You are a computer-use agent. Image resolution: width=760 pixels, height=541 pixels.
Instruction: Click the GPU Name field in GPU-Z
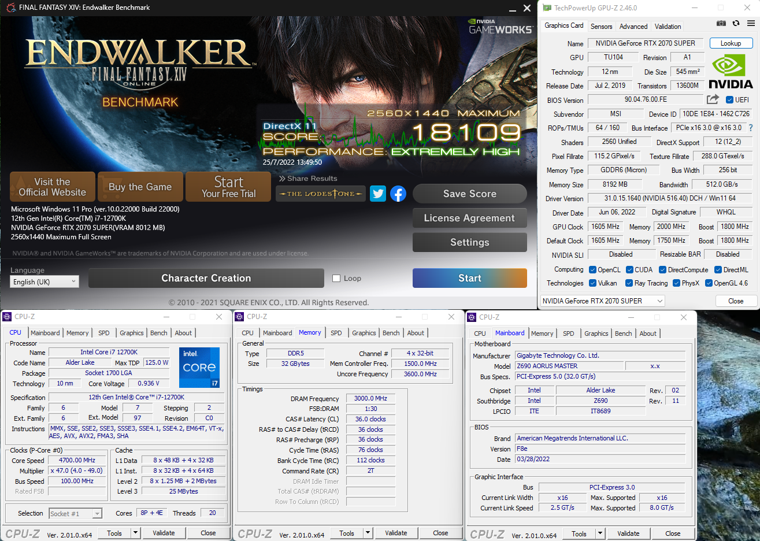pos(646,43)
